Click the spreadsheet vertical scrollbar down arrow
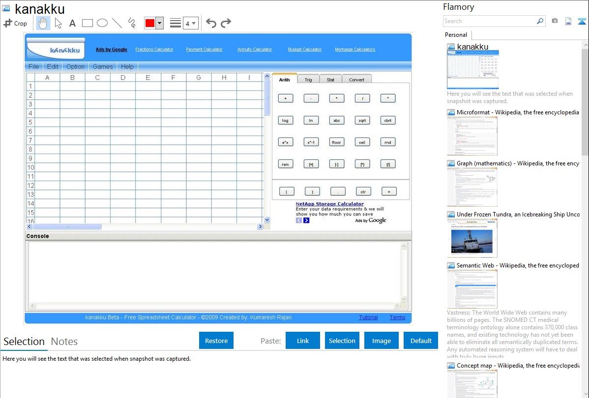Image resolution: width=589 pixels, height=398 pixels. [x=267, y=220]
